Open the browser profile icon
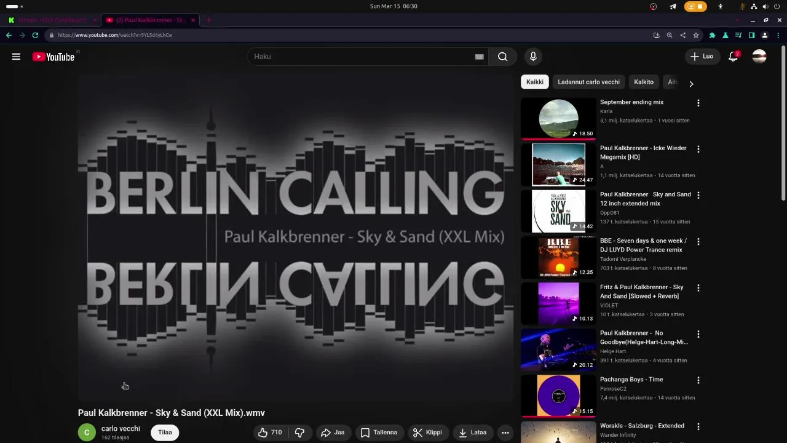Screen dimensions: 787x443 [x=765, y=35]
